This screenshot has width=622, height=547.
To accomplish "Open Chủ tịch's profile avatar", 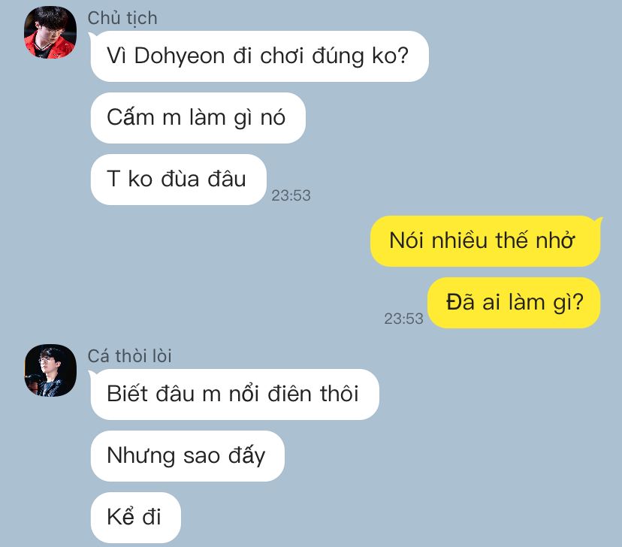I will point(50,32).
